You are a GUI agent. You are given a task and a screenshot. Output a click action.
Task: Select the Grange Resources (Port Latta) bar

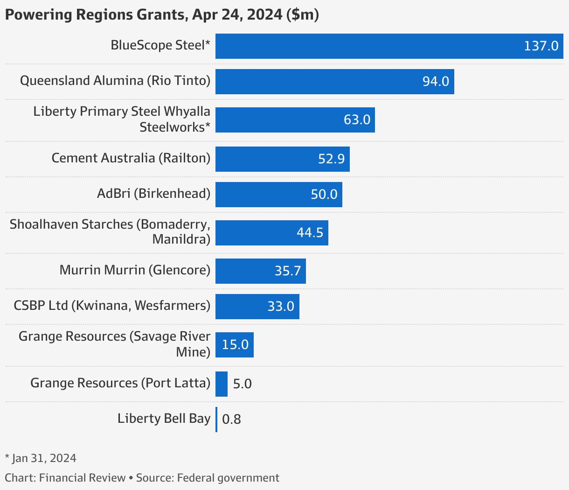pos(221,384)
